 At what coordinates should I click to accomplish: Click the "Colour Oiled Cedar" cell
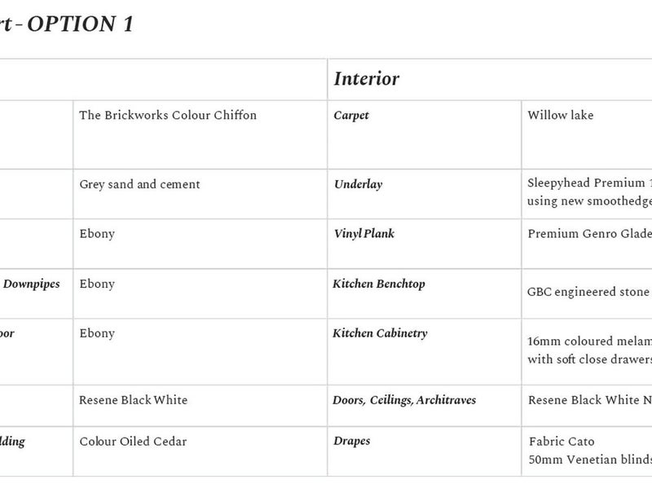133,442
